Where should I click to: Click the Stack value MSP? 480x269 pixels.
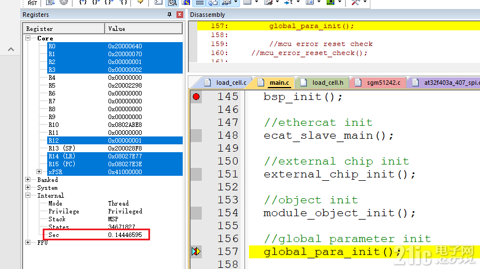[x=113, y=219]
